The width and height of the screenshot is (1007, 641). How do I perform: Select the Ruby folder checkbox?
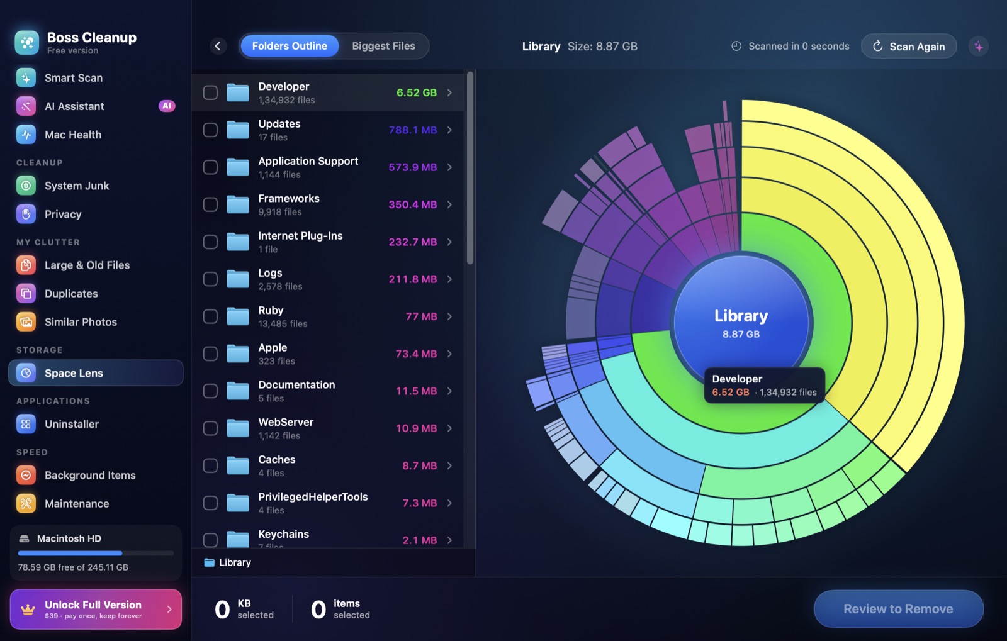coord(210,316)
